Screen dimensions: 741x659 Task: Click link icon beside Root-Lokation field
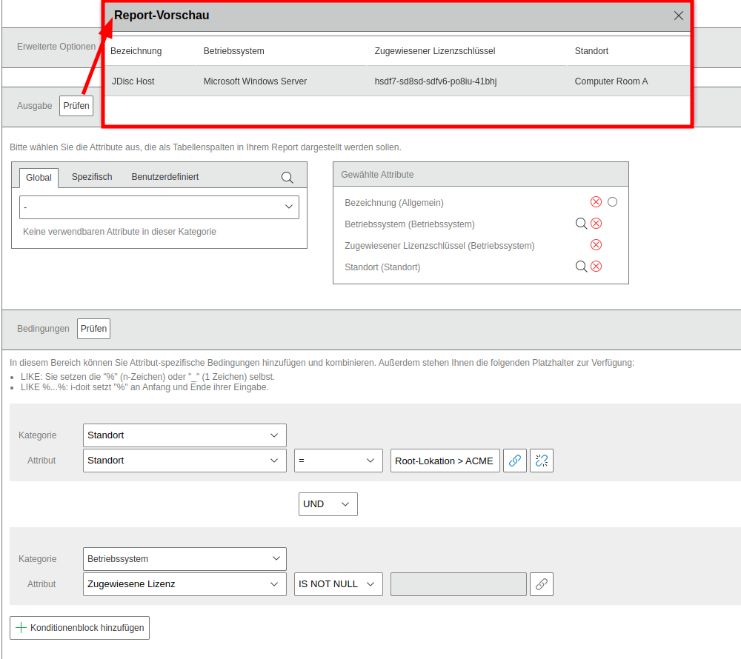tap(515, 461)
